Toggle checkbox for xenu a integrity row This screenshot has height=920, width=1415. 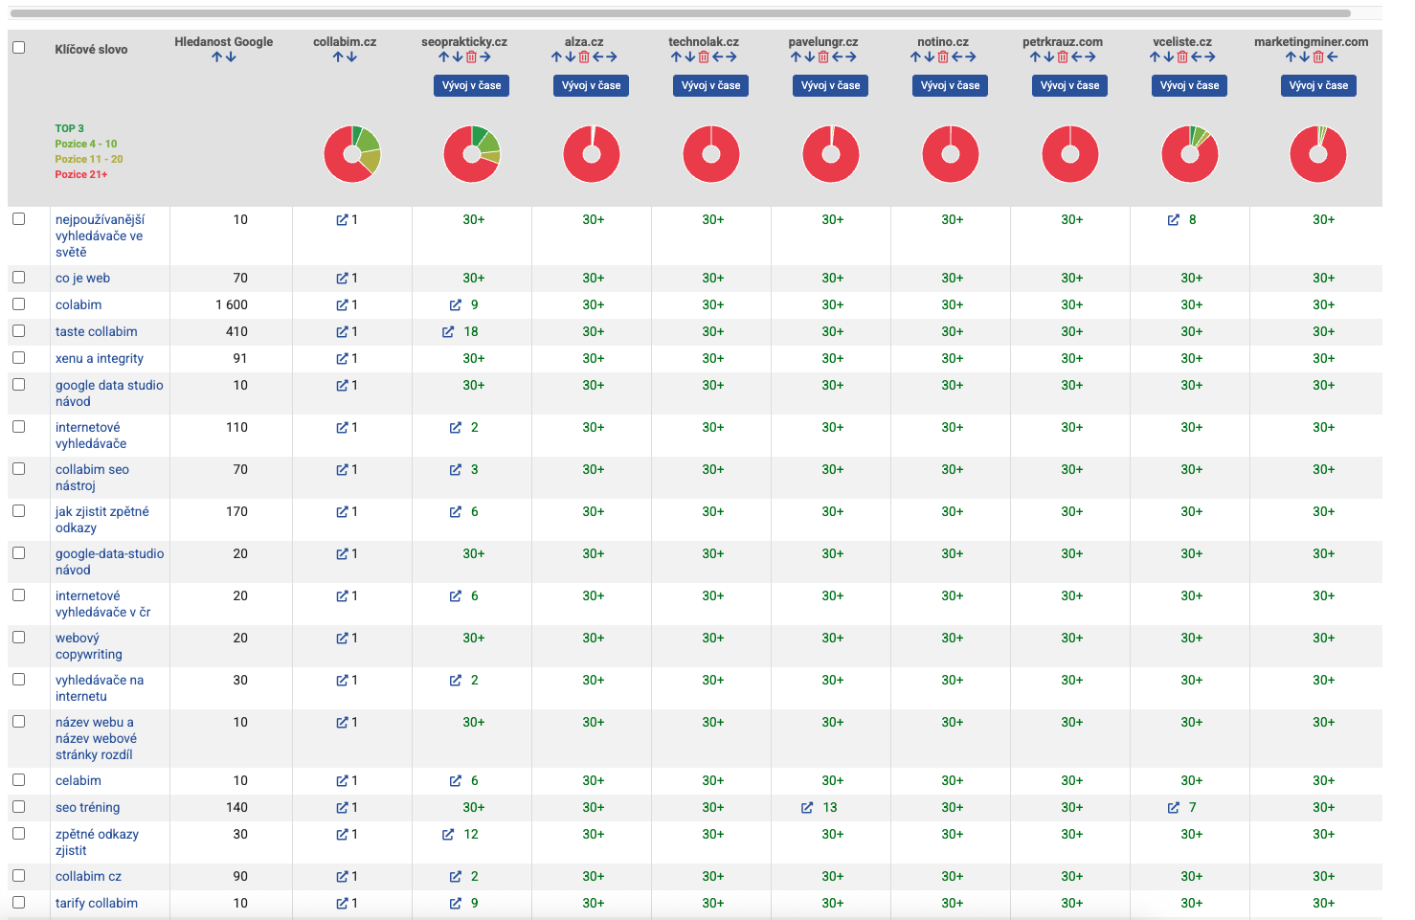point(18,357)
